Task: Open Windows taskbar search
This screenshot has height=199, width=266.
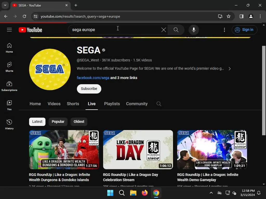Action: (122, 193)
